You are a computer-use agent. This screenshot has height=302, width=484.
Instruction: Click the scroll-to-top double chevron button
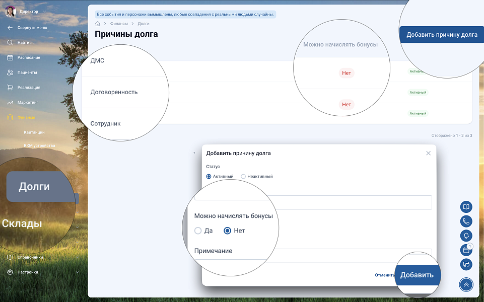tap(466, 284)
